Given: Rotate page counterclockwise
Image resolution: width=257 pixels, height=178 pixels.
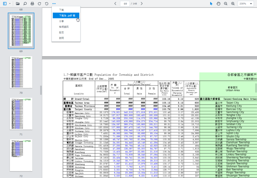Looking at the screenshot, I should [x=47, y=4].
